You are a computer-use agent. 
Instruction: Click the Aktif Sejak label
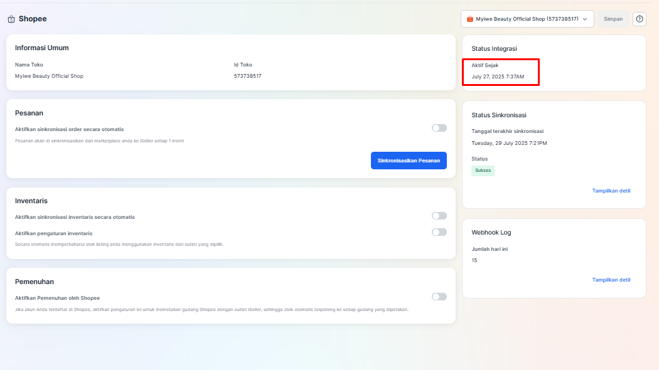pyautogui.click(x=485, y=65)
